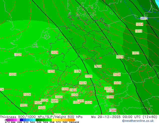Select the bright magenta swatch in thickness legend
This screenshot has width=159, height=123.
[15, 120]
